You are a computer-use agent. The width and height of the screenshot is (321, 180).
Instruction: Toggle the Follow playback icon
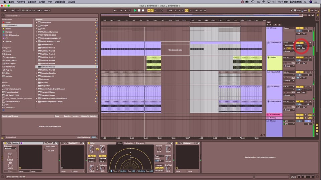tap(115, 10)
